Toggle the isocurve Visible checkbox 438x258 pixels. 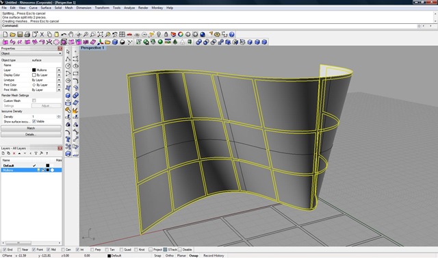click(x=34, y=121)
